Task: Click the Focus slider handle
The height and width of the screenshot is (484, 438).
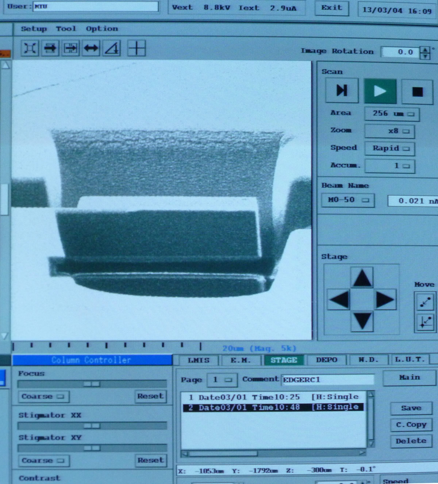Action: 92,384
